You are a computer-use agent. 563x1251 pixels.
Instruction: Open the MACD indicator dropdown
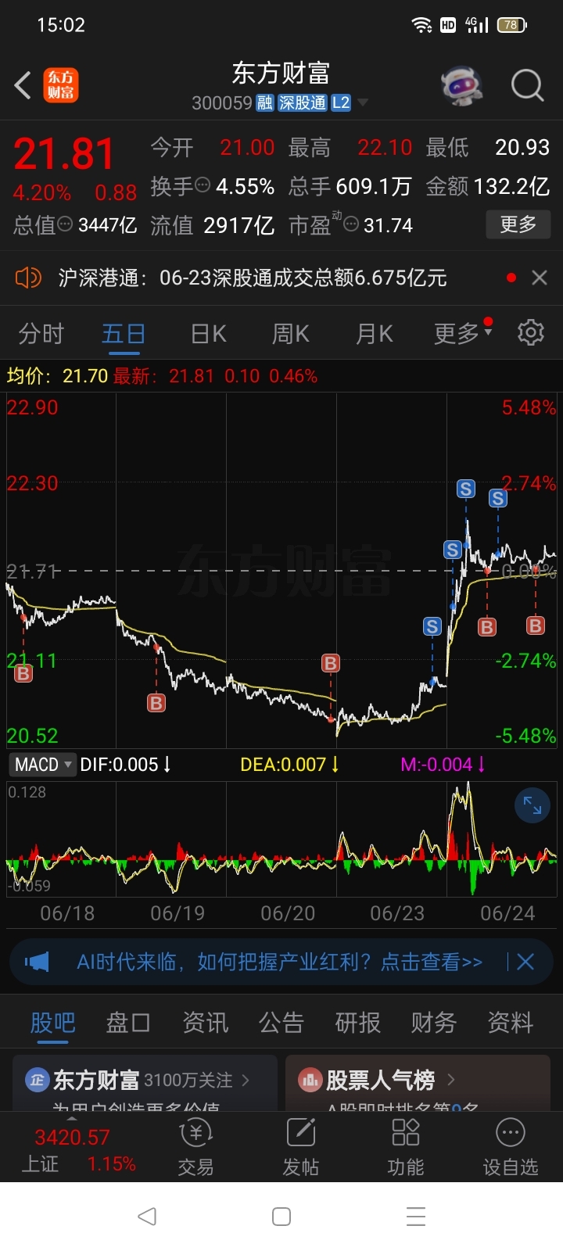[42, 765]
